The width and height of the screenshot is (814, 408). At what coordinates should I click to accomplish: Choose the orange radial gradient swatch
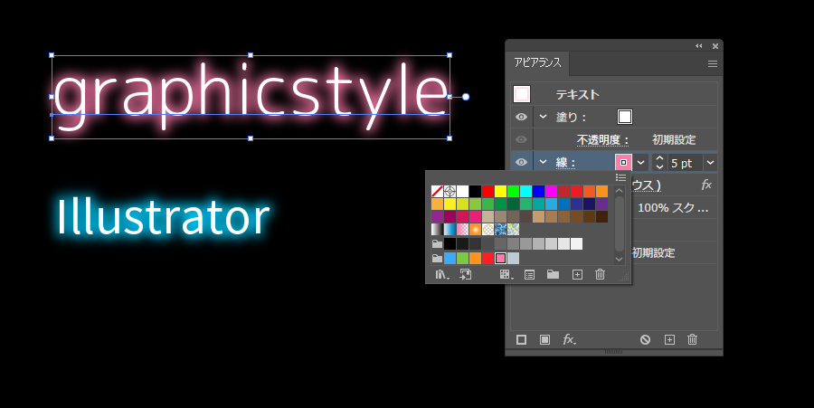coord(475,229)
